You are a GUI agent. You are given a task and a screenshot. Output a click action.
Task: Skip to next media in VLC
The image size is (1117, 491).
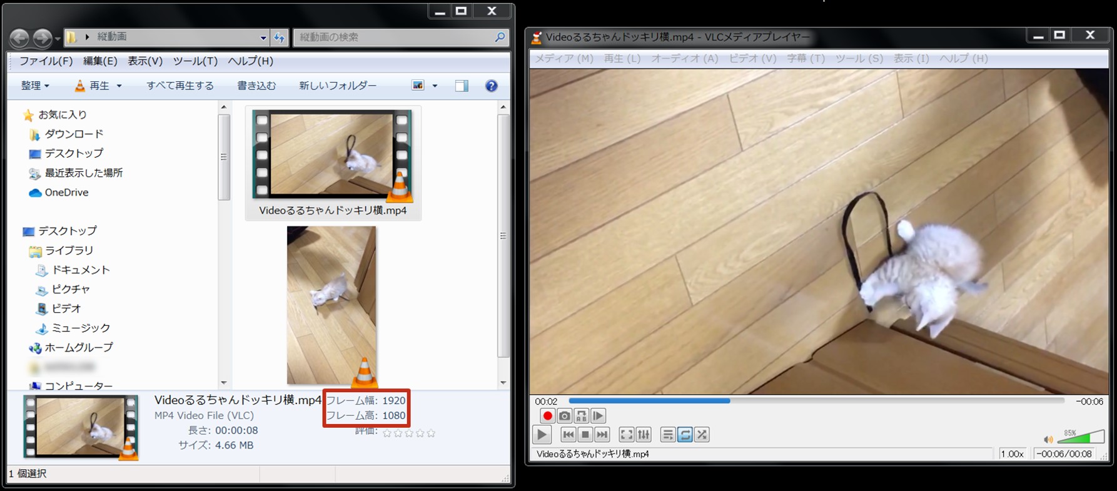point(602,435)
